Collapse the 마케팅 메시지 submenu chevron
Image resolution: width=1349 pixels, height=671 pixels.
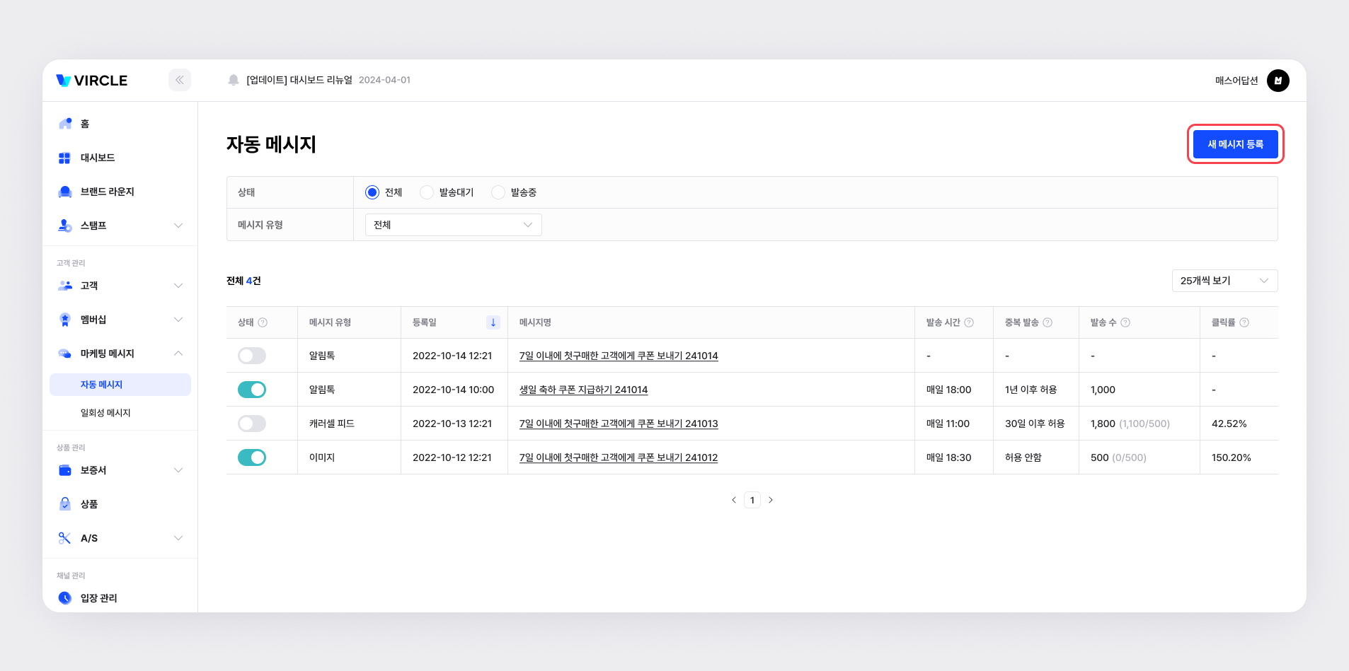(178, 354)
